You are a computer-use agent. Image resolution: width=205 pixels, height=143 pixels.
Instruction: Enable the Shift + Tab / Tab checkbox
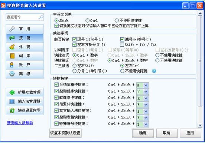pyautogui.click(x=122, y=44)
